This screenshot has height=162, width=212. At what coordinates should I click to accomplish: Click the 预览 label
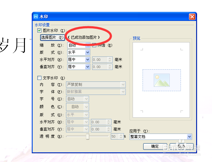(136, 38)
